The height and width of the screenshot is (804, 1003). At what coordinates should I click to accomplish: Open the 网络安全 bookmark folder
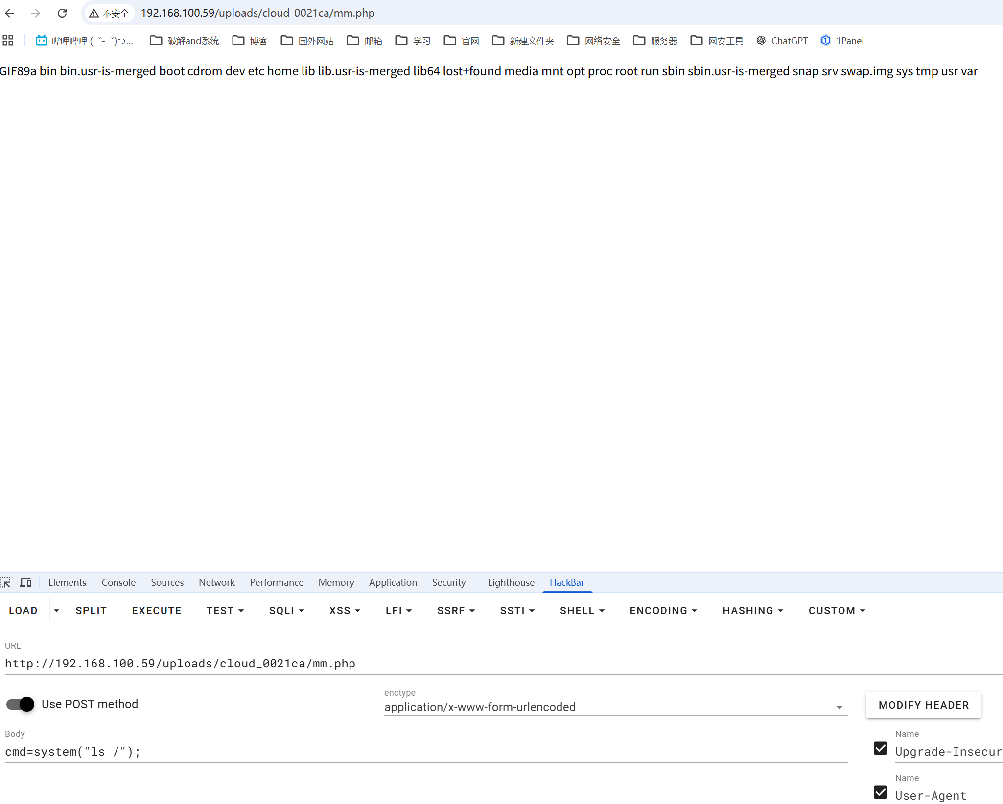click(594, 41)
